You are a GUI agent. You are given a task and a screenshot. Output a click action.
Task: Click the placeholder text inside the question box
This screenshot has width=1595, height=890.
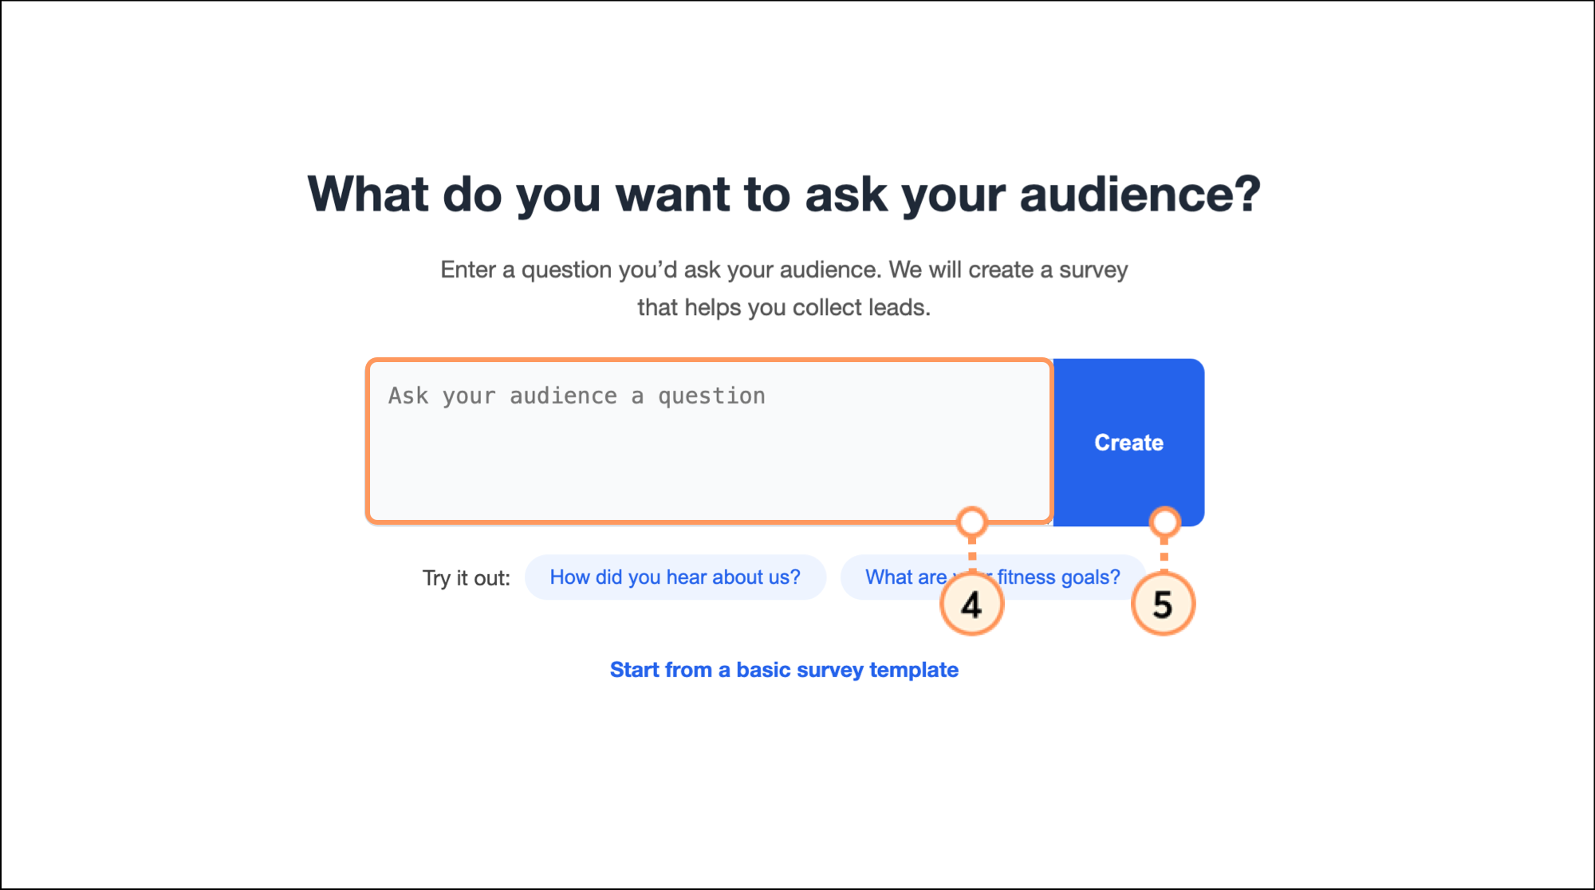(x=577, y=396)
